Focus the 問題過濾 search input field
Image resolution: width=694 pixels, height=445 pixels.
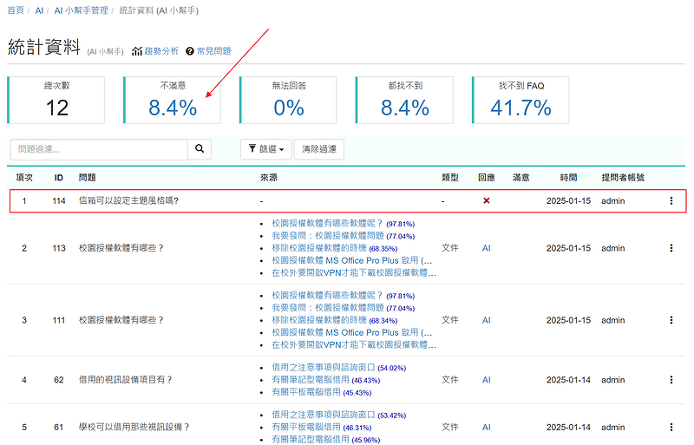pos(99,149)
